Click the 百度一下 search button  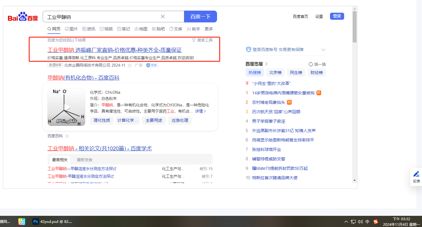point(200,17)
